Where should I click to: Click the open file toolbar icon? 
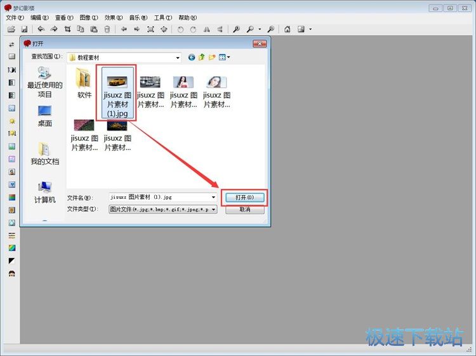point(11,29)
